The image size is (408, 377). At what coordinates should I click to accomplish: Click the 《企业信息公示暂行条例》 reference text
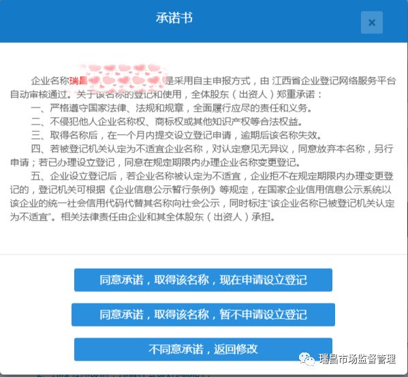click(163, 190)
